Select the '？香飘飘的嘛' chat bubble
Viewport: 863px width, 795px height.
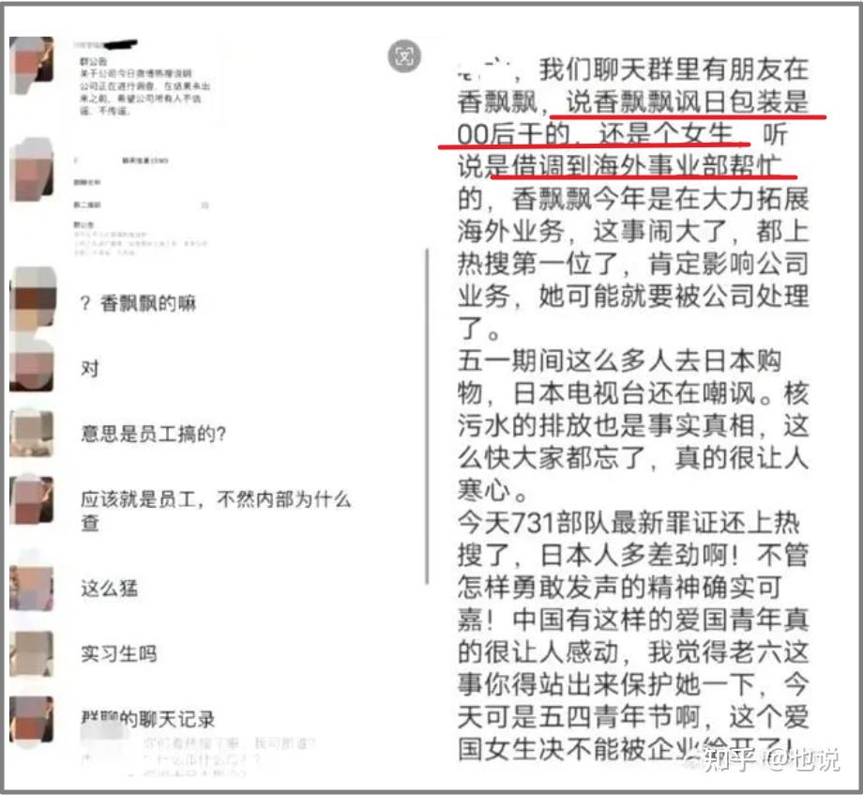click(138, 303)
